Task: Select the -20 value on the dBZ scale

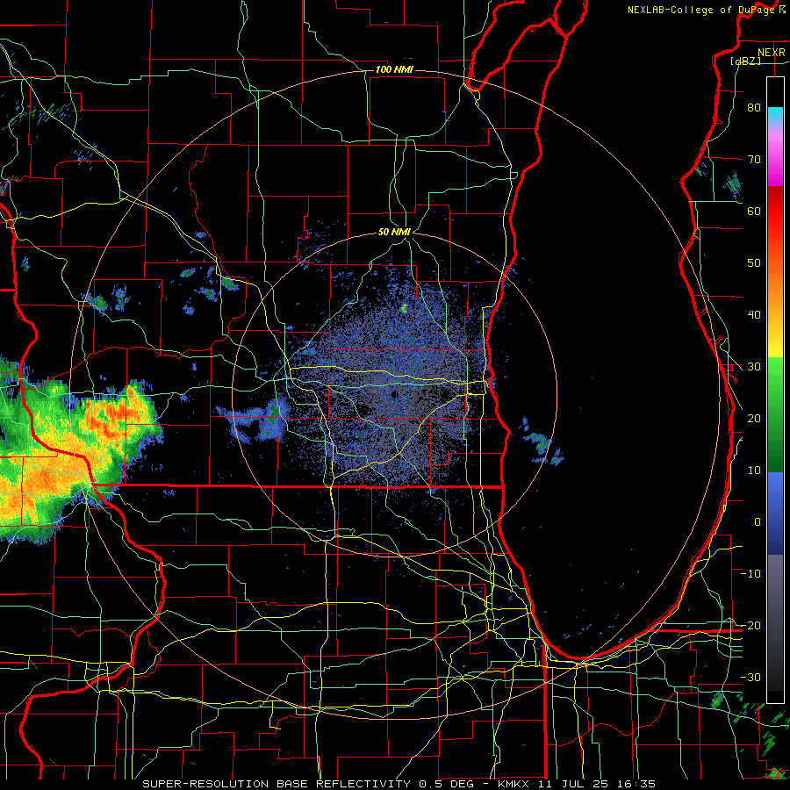Action: tap(750, 626)
